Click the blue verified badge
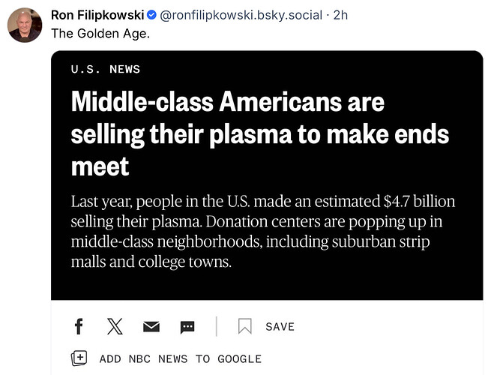Image resolution: width=491 pixels, height=375 pixels. [x=151, y=15]
